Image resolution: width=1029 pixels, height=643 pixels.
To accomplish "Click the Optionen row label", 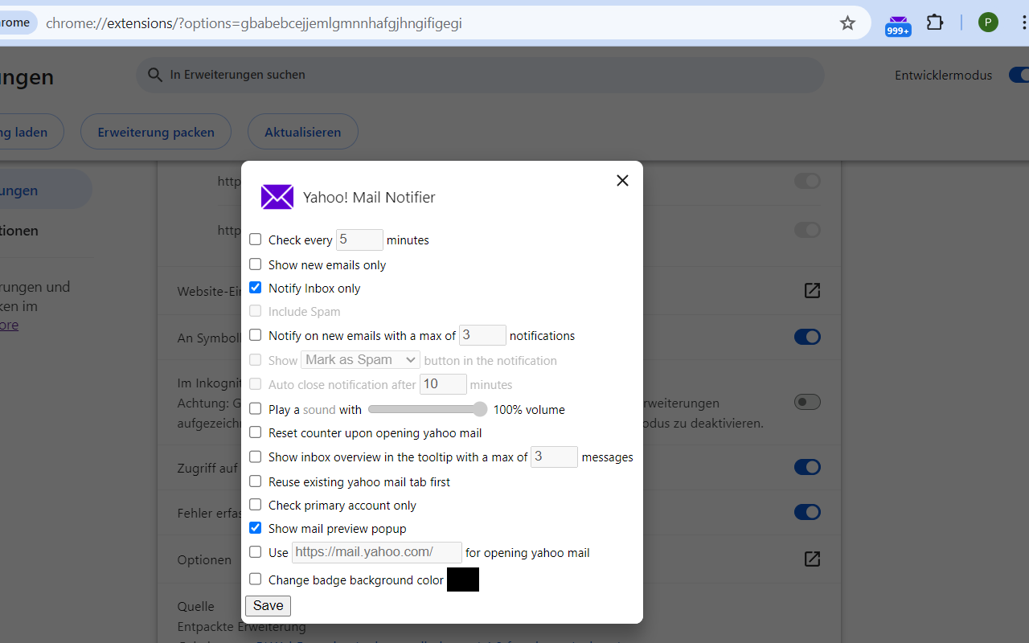I will click(x=204, y=559).
